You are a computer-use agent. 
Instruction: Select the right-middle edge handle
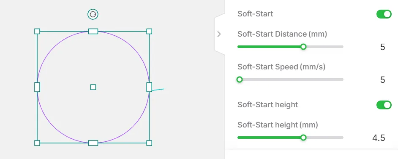pyautogui.click(x=149, y=87)
